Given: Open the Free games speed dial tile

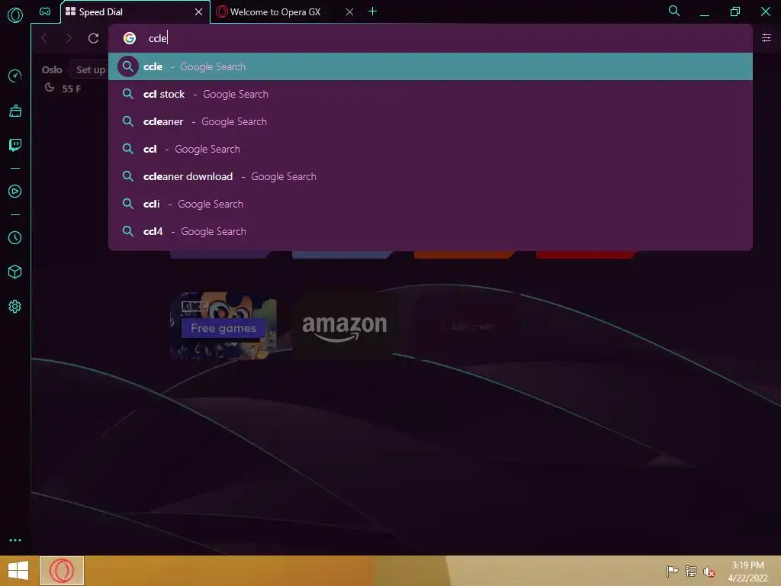Looking at the screenshot, I should click(223, 325).
